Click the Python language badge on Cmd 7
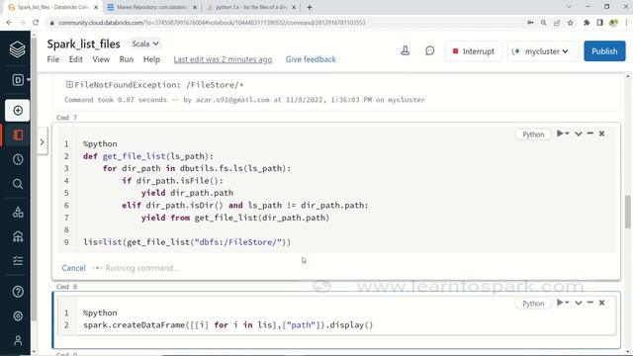Viewport: 633px width, 356px height. click(x=533, y=134)
